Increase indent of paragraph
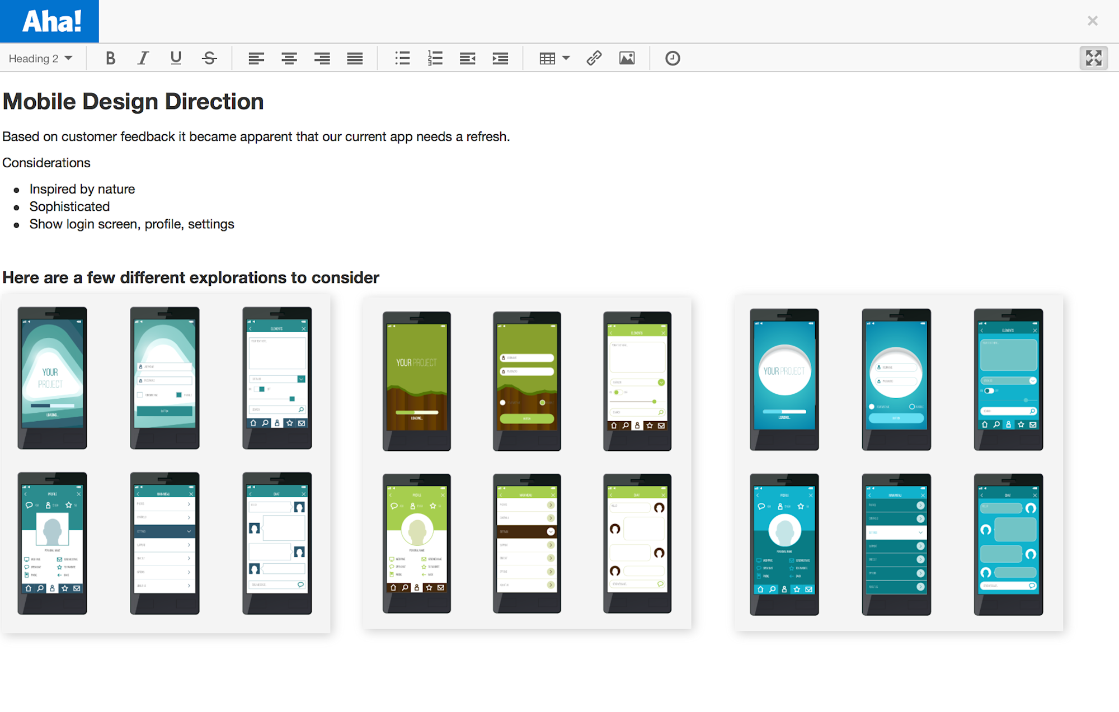The width and height of the screenshot is (1119, 712). pyautogui.click(x=500, y=58)
